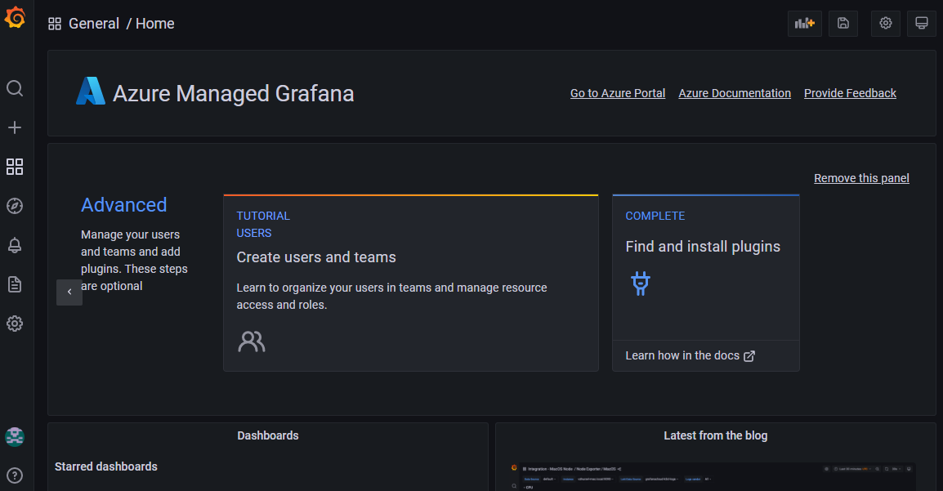Image resolution: width=943 pixels, height=491 pixels.
Task: Cycle view mode with the monitor icon
Action: pos(922,24)
